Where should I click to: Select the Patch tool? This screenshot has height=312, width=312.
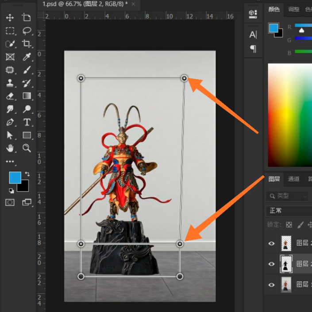(x=10, y=70)
